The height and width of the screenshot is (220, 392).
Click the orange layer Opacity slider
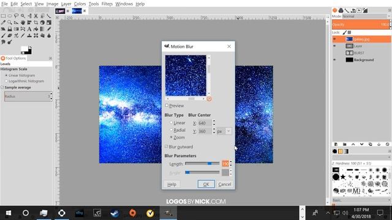[361, 24]
